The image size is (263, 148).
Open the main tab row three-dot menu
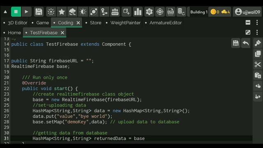pos(257,23)
